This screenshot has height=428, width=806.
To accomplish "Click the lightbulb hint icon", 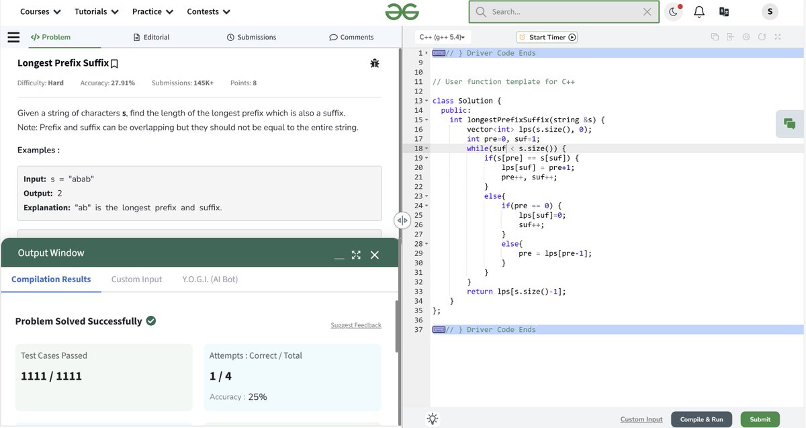I will (433, 419).
